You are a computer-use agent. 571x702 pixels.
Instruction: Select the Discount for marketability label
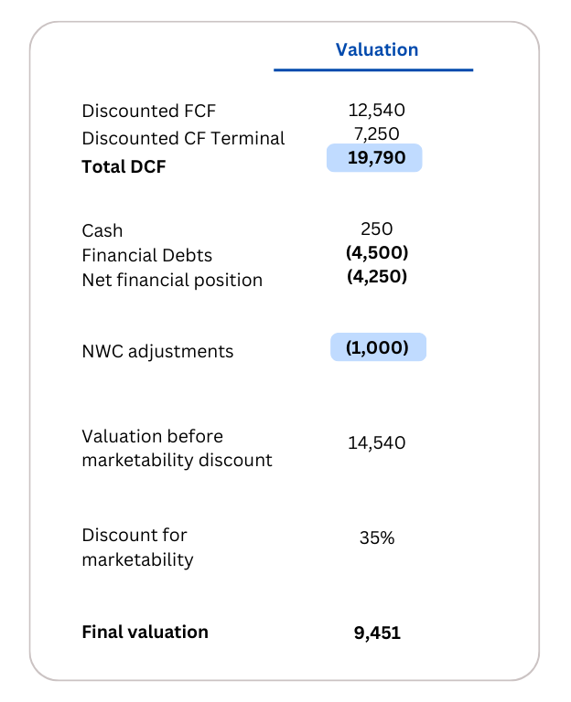137,547
